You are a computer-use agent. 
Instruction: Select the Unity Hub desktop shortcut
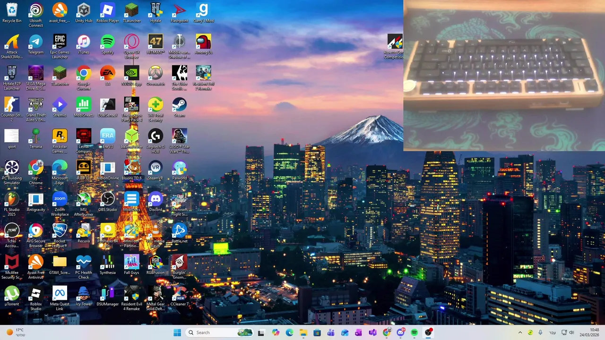tap(84, 13)
